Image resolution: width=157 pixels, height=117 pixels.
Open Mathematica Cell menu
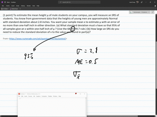pos(34,96)
